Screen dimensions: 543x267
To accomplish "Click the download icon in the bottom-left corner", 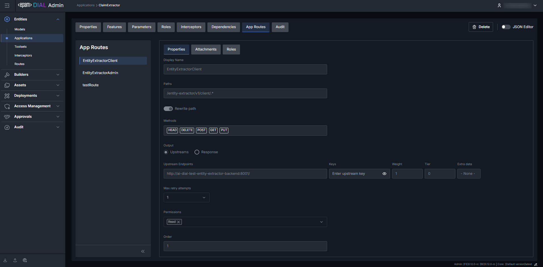I will click(5, 260).
